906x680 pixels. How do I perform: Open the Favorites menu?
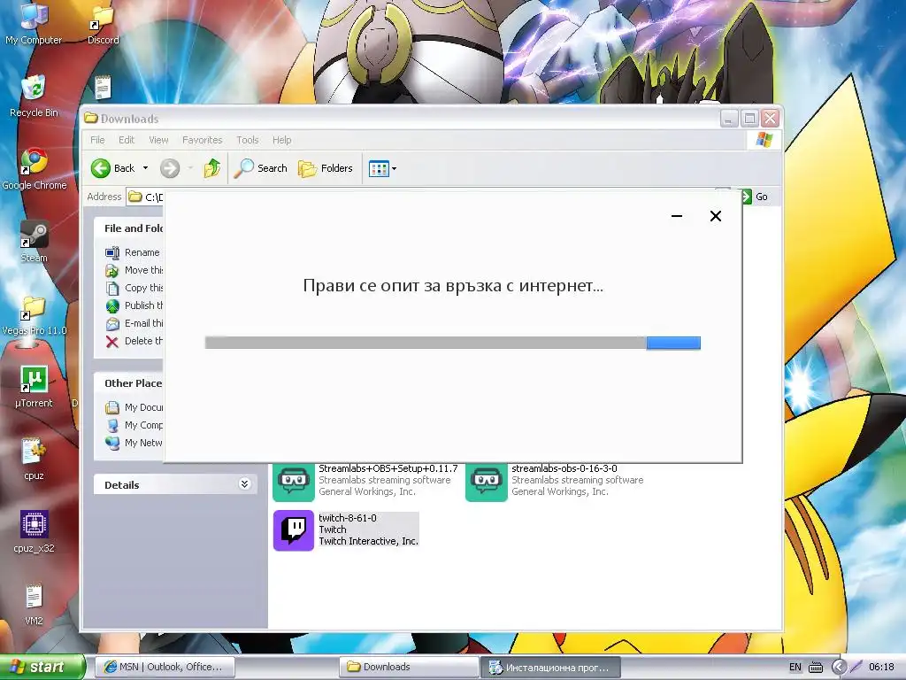(x=203, y=140)
